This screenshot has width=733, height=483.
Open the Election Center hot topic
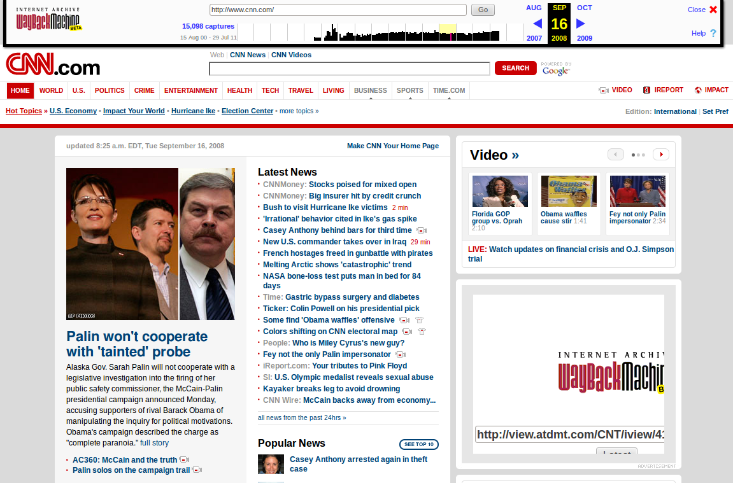tap(247, 111)
